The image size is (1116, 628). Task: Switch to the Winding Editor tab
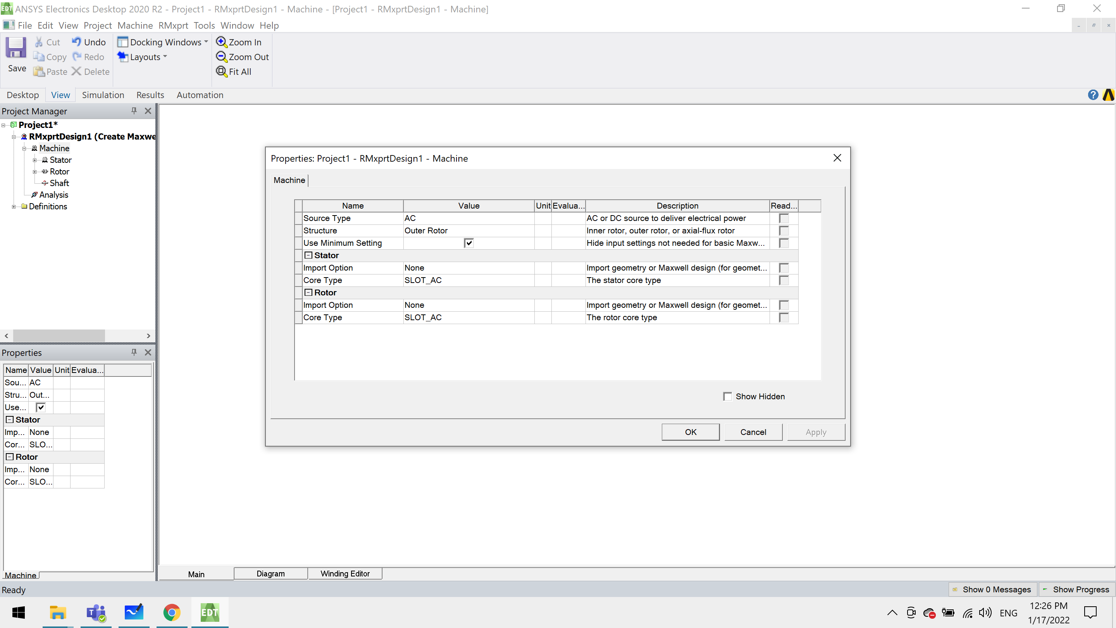pyautogui.click(x=345, y=573)
